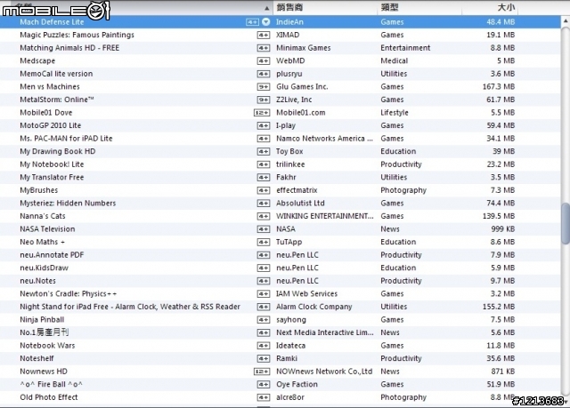Viewport: 570px width, 408px height.
Task: Select Night Stand for iPad Free row
Action: click(281, 307)
